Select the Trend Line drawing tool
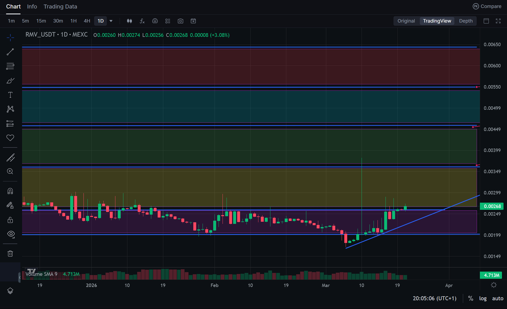507x309 pixels. coord(10,51)
